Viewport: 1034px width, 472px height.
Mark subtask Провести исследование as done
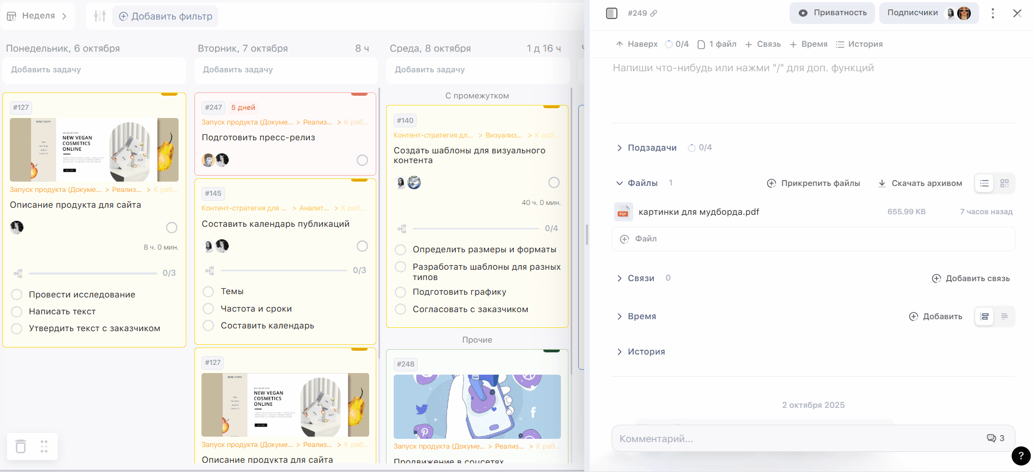click(x=17, y=295)
